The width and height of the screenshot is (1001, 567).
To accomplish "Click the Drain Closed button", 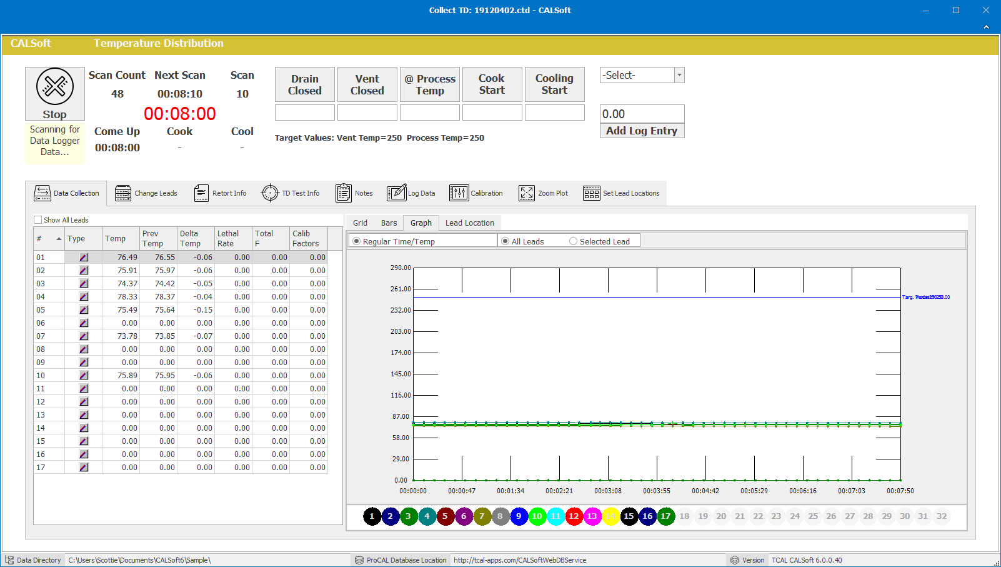I will click(305, 84).
